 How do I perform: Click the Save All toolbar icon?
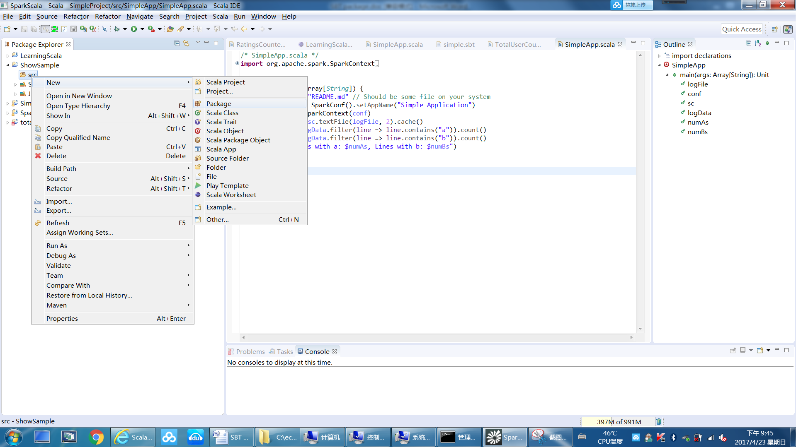[x=34, y=29]
